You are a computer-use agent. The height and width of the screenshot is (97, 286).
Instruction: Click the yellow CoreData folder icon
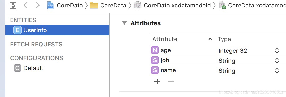click(x=94, y=6)
